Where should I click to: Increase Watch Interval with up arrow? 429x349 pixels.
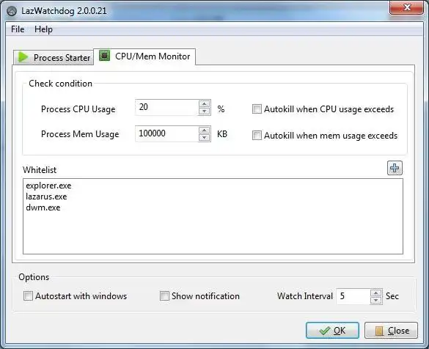click(376, 293)
